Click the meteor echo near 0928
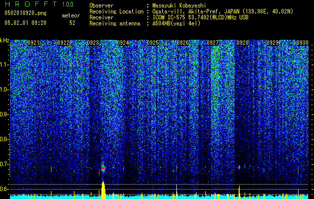The width and height of the screenshot is (314, 199). (239, 167)
